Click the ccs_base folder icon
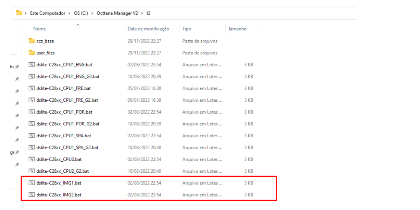The height and width of the screenshot is (210, 420). pyautogui.click(x=32, y=41)
